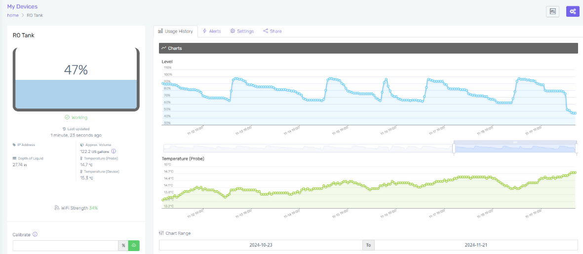Click the right handle of chart range selector

point(576,148)
